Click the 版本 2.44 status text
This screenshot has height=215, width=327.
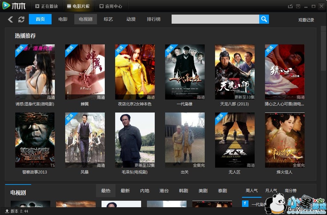click(19, 211)
